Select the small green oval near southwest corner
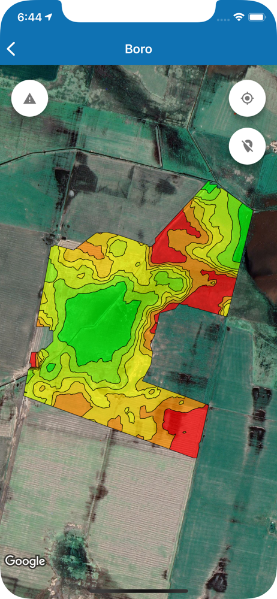This screenshot has width=277, height=599. click(x=51, y=368)
